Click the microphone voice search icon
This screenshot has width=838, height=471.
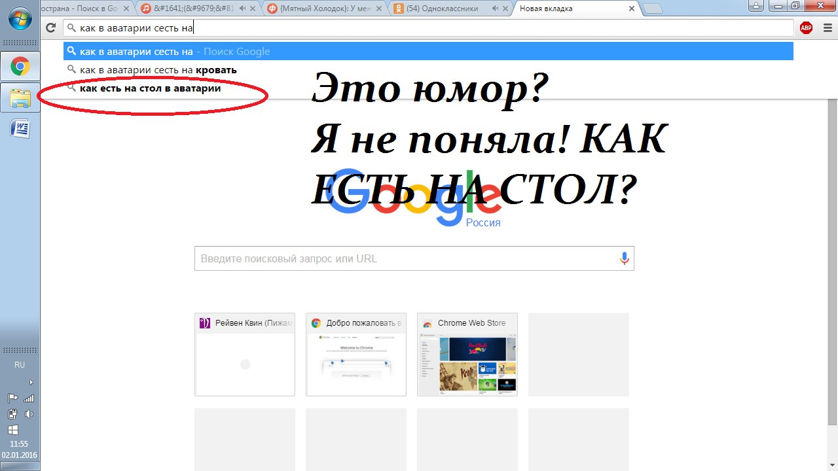tap(625, 258)
